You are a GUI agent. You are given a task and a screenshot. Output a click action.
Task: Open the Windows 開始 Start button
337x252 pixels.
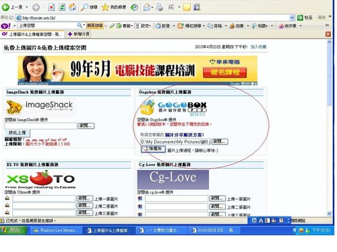tap(13, 230)
